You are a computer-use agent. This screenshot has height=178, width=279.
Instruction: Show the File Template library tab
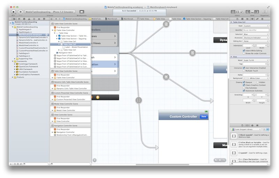click(x=242, y=125)
